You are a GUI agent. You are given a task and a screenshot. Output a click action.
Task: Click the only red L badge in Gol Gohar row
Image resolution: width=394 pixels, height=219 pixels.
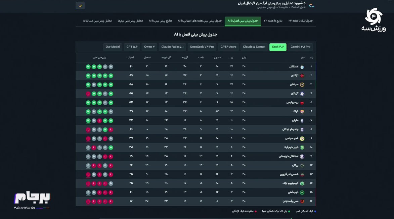click(x=88, y=94)
